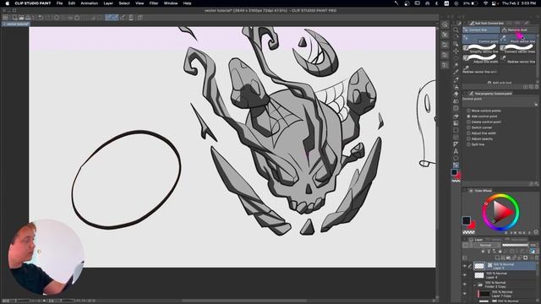
Task: Select the Layer 3 thumbnail
Action: click(479, 266)
